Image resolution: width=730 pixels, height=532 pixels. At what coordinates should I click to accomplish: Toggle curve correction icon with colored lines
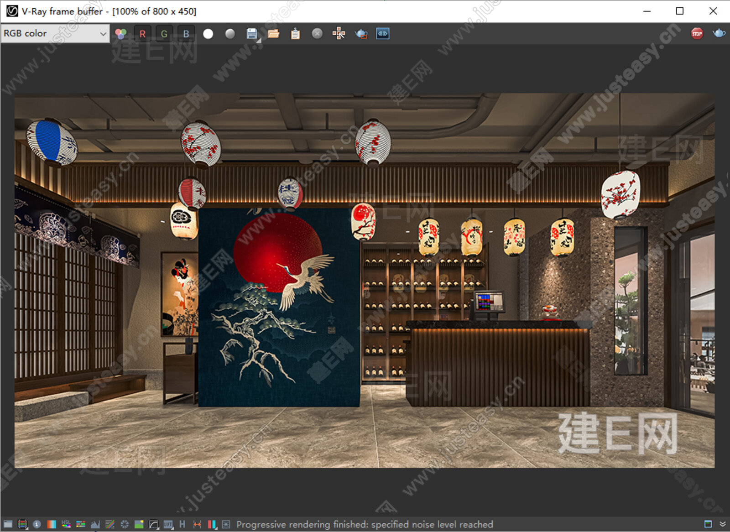click(110, 524)
